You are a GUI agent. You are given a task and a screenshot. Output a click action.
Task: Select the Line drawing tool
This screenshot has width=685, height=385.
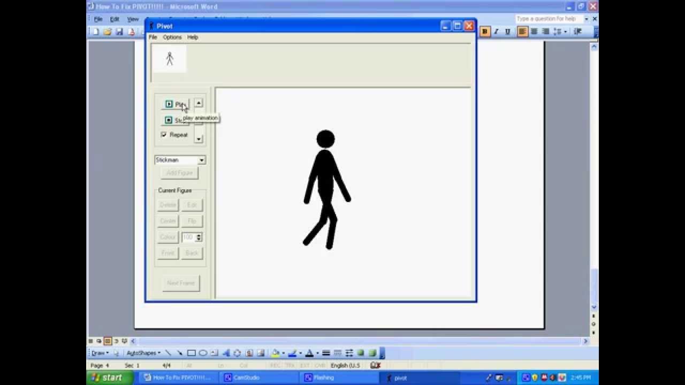click(168, 353)
